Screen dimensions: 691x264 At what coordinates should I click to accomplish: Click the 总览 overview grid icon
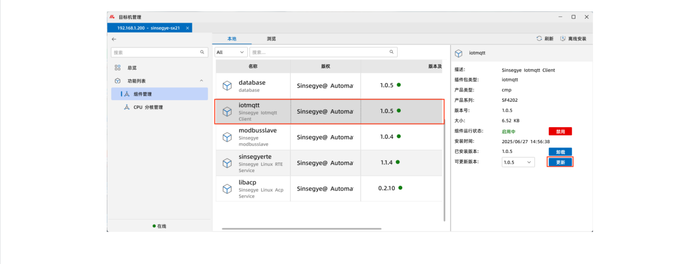pos(118,68)
